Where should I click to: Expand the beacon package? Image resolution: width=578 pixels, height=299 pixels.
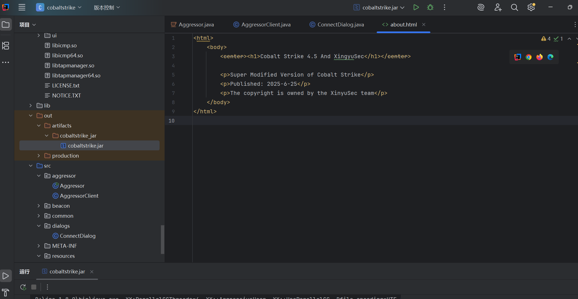tap(38, 206)
